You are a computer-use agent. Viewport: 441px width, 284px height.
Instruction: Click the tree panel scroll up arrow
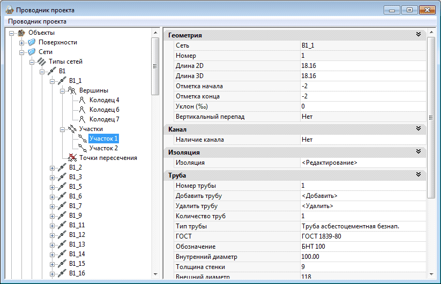[155, 33]
